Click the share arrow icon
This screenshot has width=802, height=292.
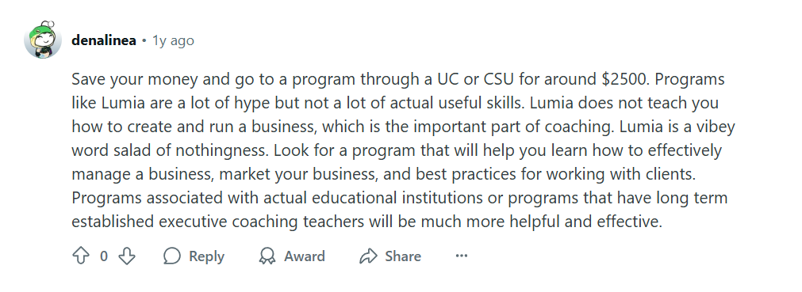point(368,256)
